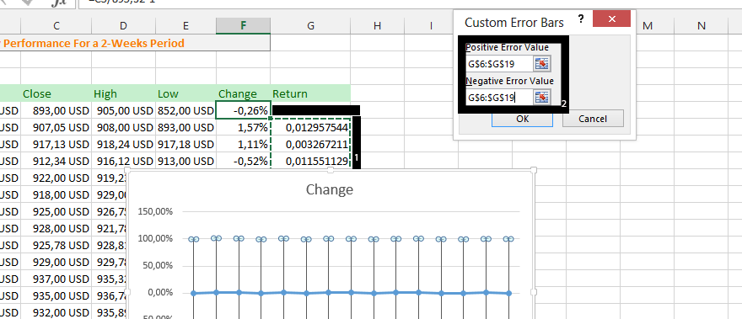This screenshot has height=319, width=742.
Task: Select return cell 0,003267211
Action: click(310, 144)
